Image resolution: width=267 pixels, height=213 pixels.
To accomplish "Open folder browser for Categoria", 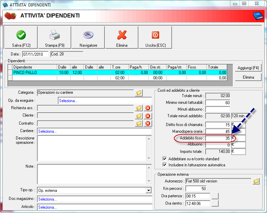I will click(x=139, y=93).
